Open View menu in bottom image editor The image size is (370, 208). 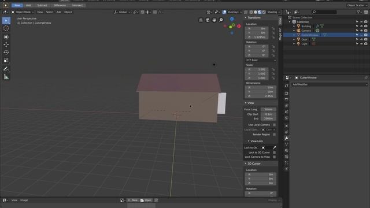pos(14,200)
